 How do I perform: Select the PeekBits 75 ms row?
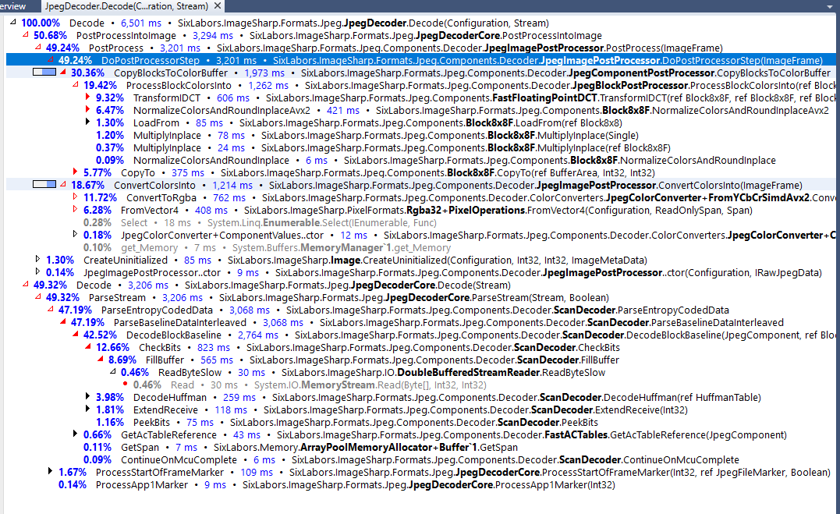click(x=346, y=422)
